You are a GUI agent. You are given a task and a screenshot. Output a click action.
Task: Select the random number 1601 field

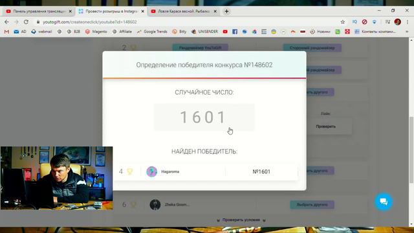[204, 117]
